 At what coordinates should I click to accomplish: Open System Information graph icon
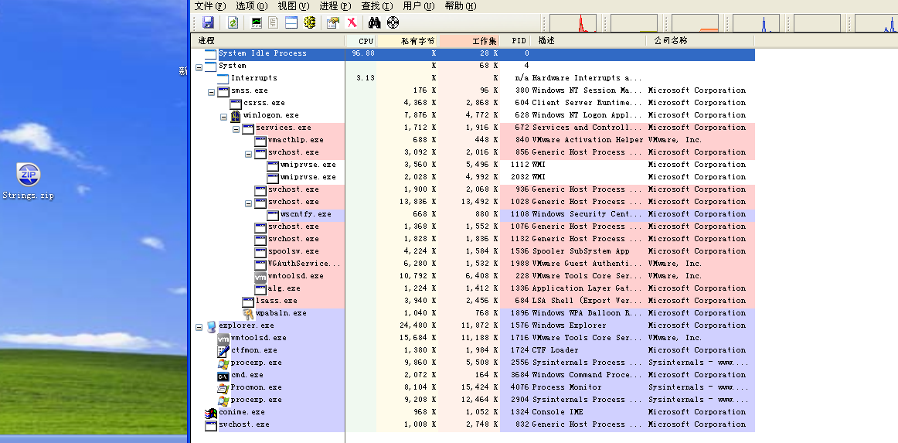click(x=257, y=22)
